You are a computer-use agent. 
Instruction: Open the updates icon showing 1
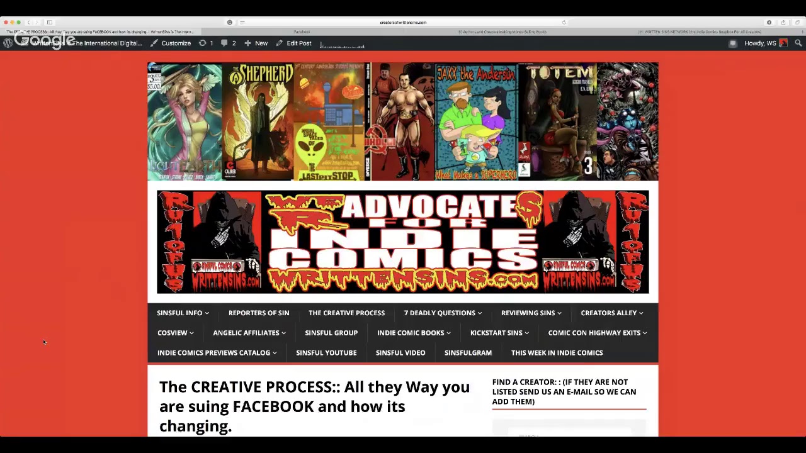tap(206, 43)
